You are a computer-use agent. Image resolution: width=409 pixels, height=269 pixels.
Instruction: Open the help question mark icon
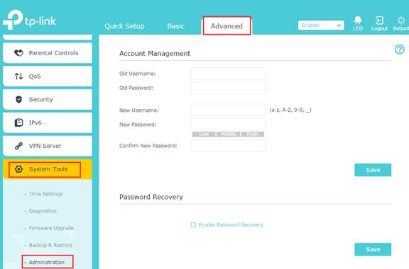[399, 49]
